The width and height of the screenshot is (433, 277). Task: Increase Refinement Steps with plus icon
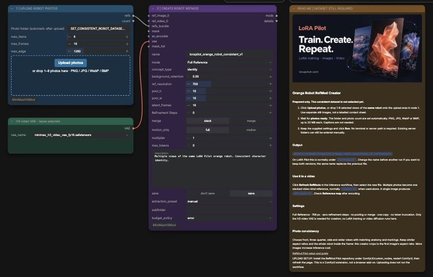[x=270, y=113]
